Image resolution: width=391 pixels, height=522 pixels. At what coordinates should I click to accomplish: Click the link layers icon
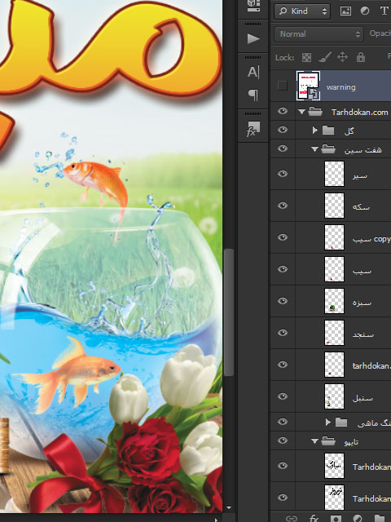pos(292,519)
